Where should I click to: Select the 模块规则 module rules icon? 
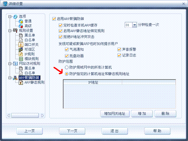tap(21, 59)
